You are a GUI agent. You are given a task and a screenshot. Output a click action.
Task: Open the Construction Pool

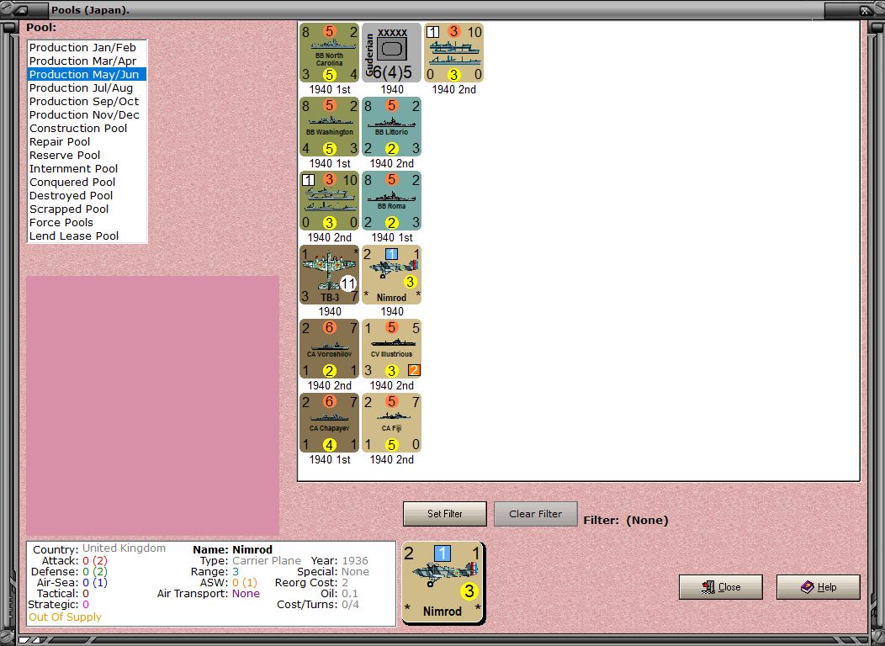coord(87,129)
